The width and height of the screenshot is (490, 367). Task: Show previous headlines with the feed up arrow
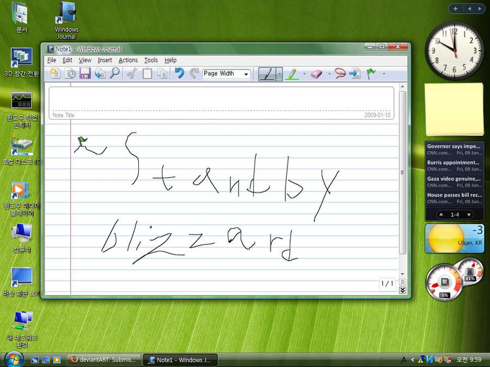441,215
